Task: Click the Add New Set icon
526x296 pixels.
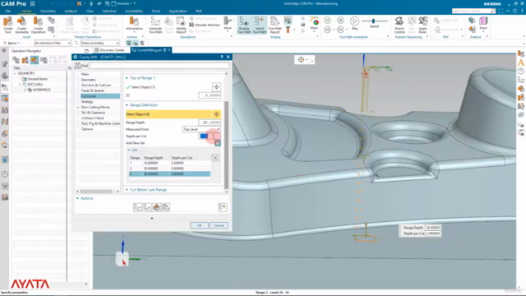Action: pyautogui.click(x=218, y=143)
